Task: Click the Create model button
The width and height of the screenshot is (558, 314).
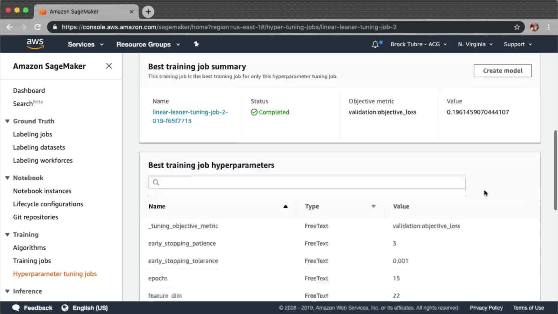Action: pyautogui.click(x=502, y=71)
